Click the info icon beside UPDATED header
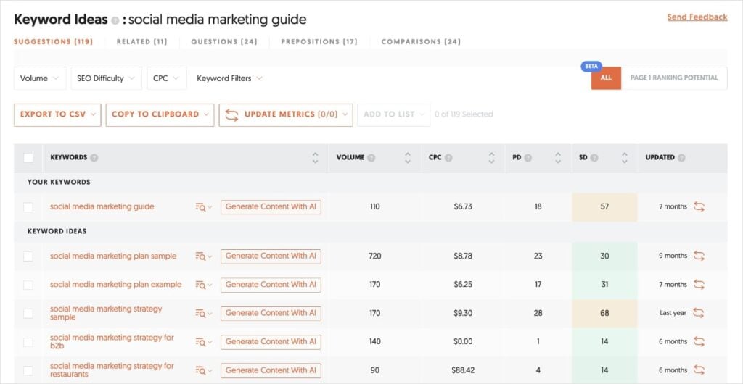This screenshot has width=743, height=384. click(x=681, y=158)
